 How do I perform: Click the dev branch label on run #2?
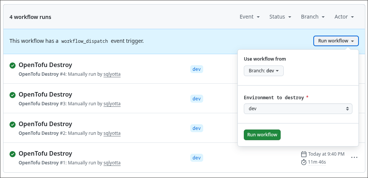coord(196,128)
